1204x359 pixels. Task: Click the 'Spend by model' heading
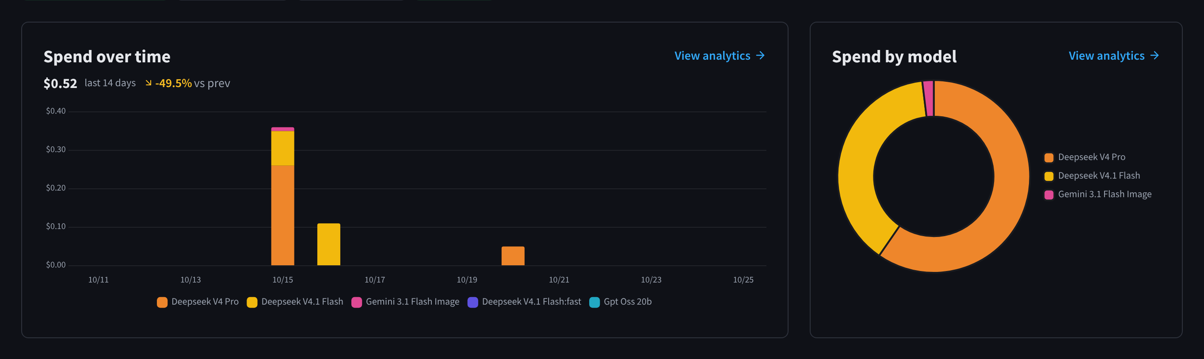(894, 57)
